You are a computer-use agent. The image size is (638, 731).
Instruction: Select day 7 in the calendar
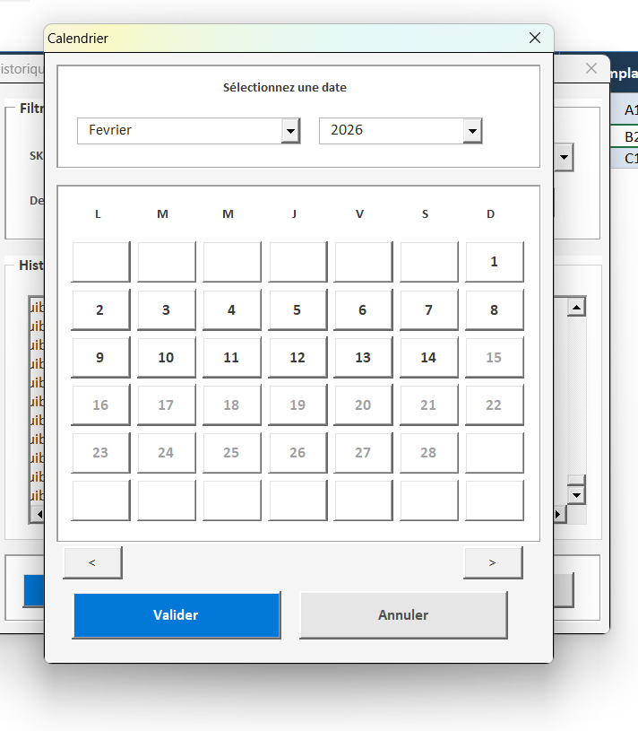pos(429,309)
